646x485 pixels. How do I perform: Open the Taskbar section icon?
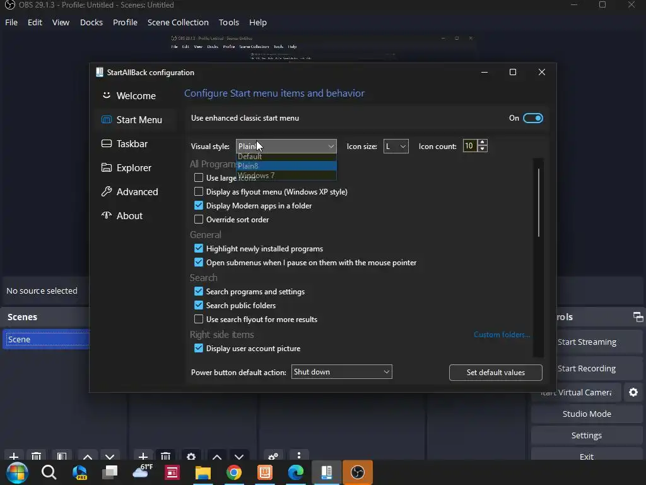(106, 143)
